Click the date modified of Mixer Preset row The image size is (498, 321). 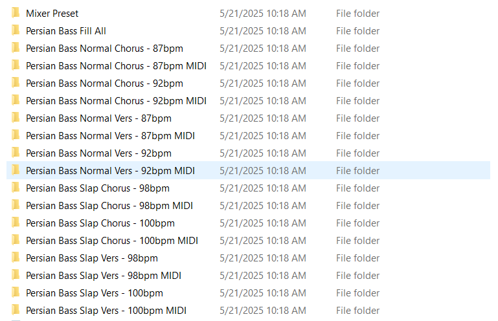click(263, 14)
